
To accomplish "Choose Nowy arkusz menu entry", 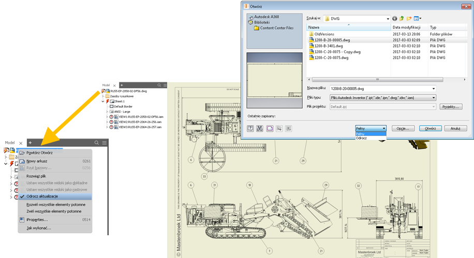I will tap(55, 161).
